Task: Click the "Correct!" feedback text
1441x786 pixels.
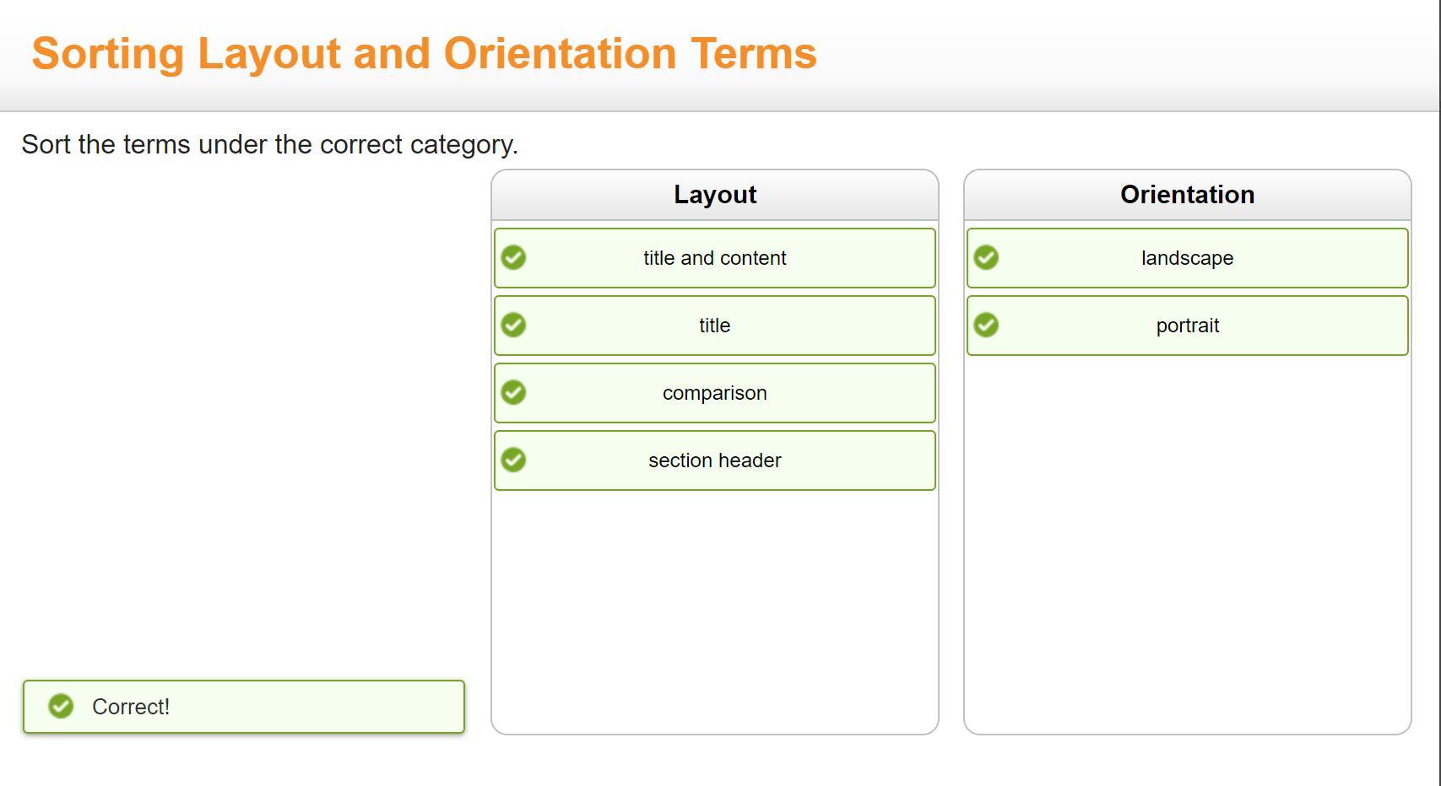Action: 131,707
